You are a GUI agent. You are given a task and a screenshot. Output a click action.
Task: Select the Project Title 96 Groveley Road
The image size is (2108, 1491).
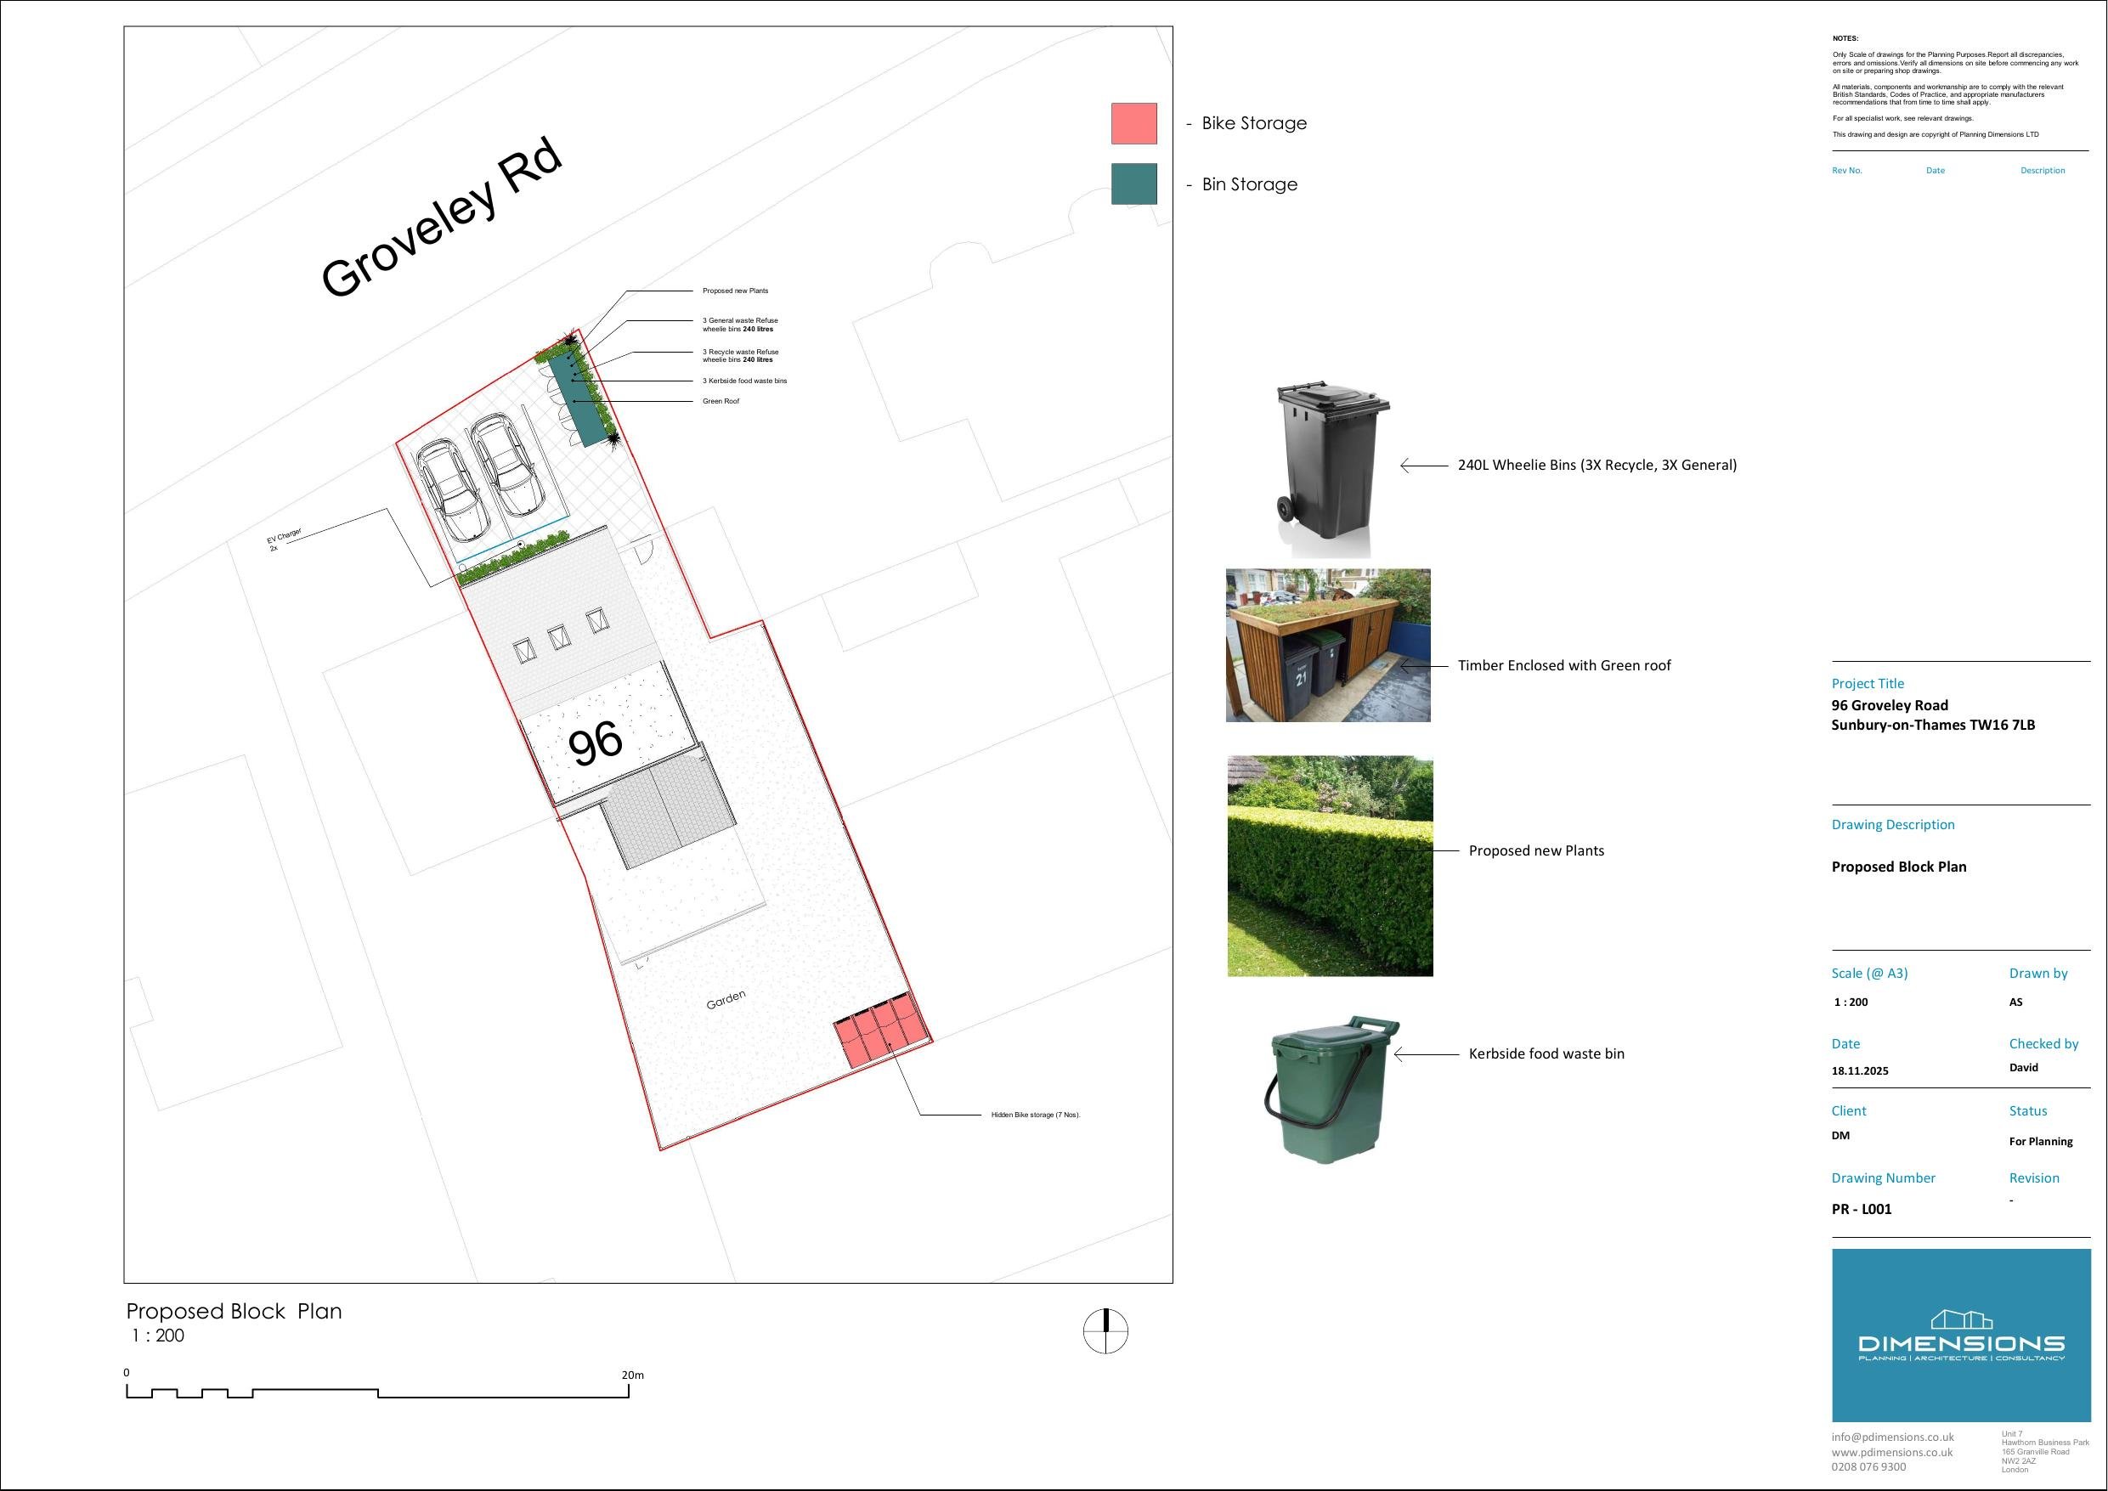click(x=1889, y=704)
